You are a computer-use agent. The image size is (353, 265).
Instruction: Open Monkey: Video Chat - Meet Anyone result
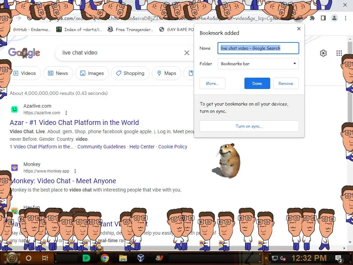tap(63, 181)
